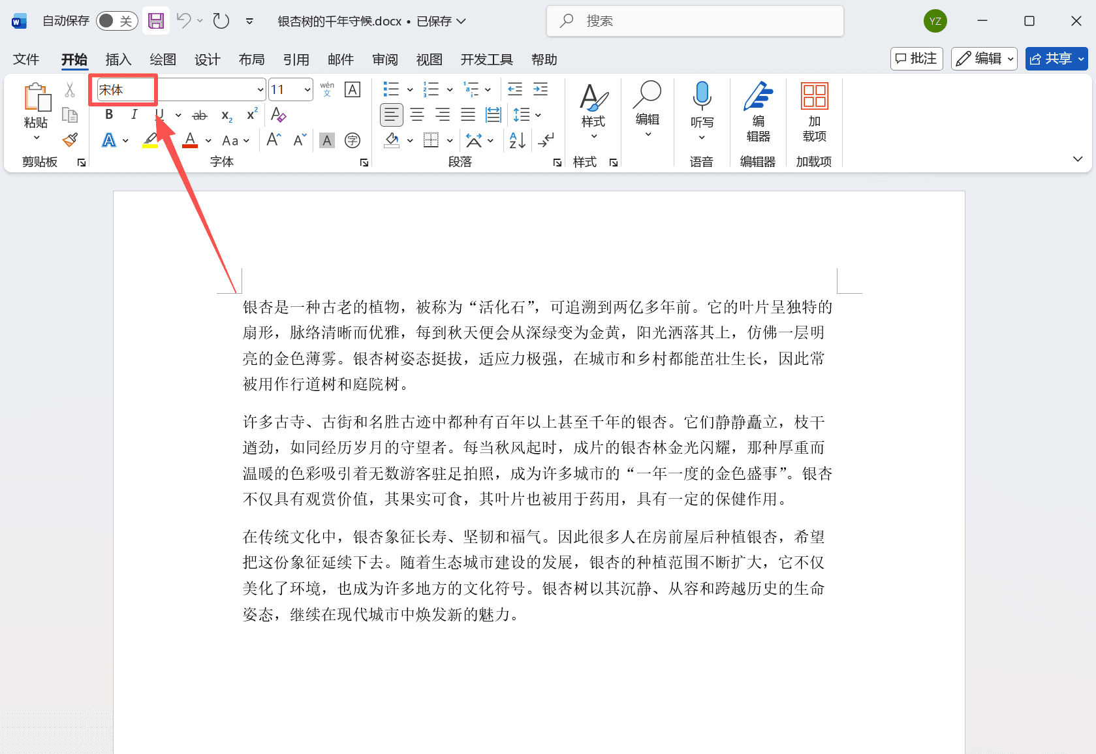Screen dimensions: 1096x754
Task: Apply bold formatting to text
Action: 108,115
